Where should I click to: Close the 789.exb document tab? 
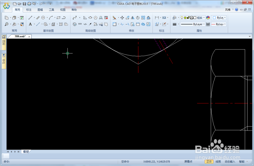point(29,37)
